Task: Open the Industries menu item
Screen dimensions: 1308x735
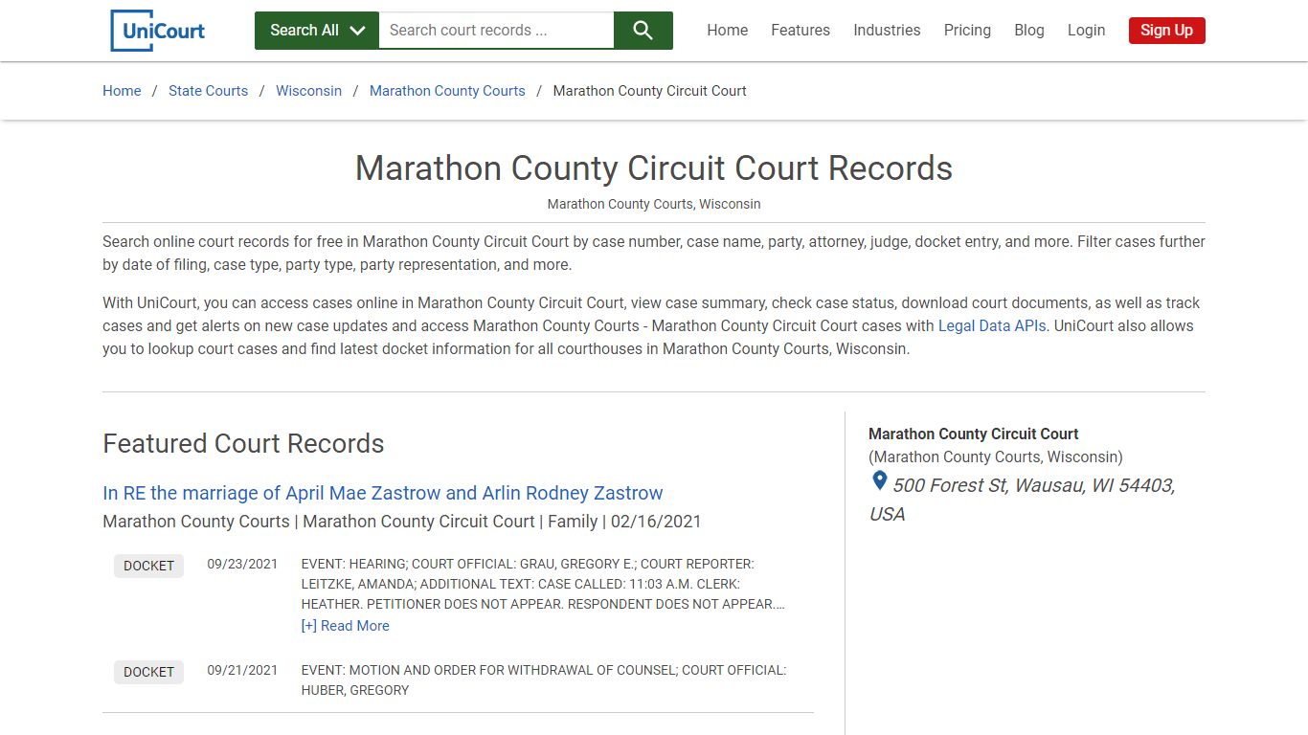Action: pos(887,31)
